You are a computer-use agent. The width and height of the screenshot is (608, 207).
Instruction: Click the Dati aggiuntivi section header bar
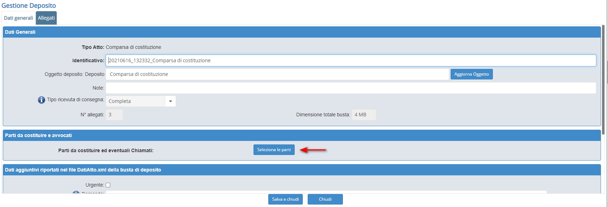[x=302, y=170]
